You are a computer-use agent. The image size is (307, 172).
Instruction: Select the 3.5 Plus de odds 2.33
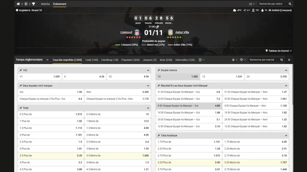pyautogui.click(x=50, y=156)
